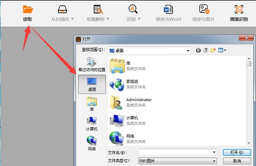Click the 保存为图片 icon
This screenshot has height=166, width=256.
204,9
